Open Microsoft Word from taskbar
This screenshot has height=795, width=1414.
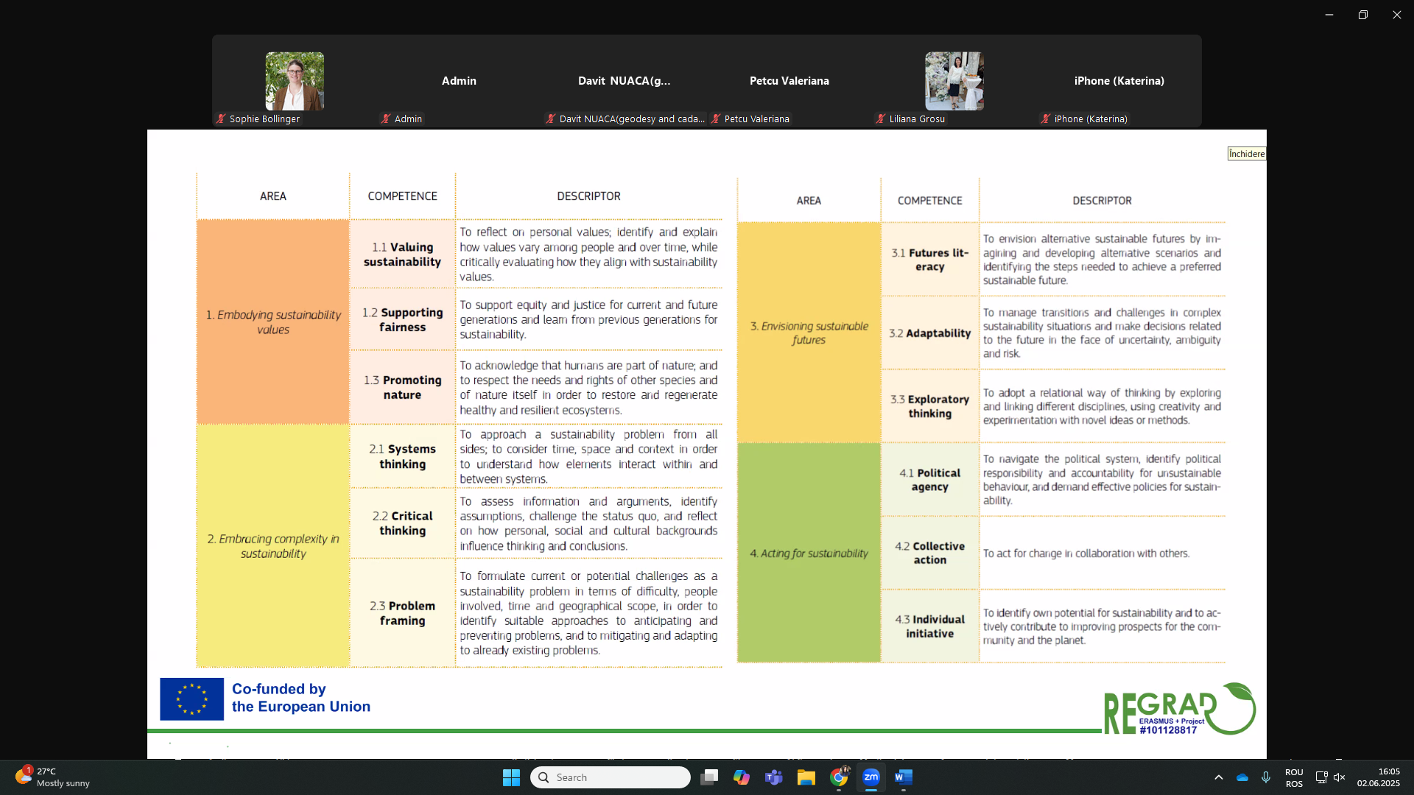904,777
